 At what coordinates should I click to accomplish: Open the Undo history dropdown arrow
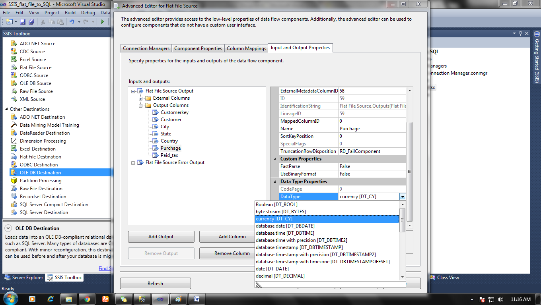[79, 22]
